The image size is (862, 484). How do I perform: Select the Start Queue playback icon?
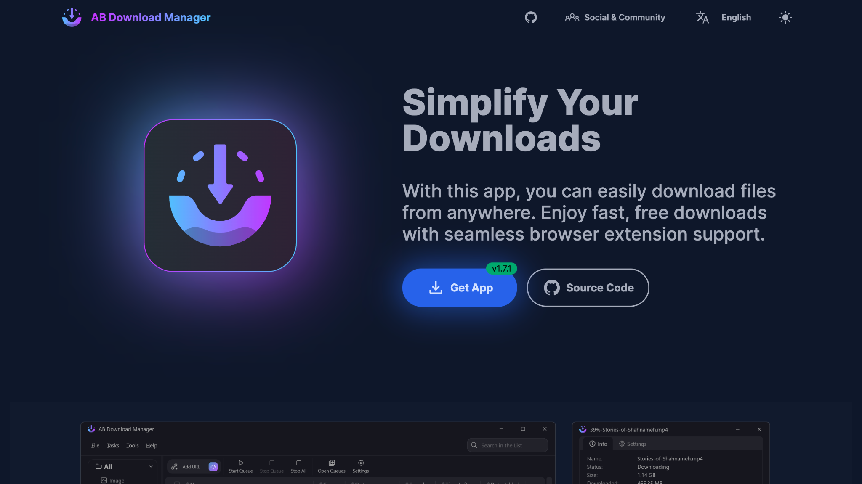[240, 463]
